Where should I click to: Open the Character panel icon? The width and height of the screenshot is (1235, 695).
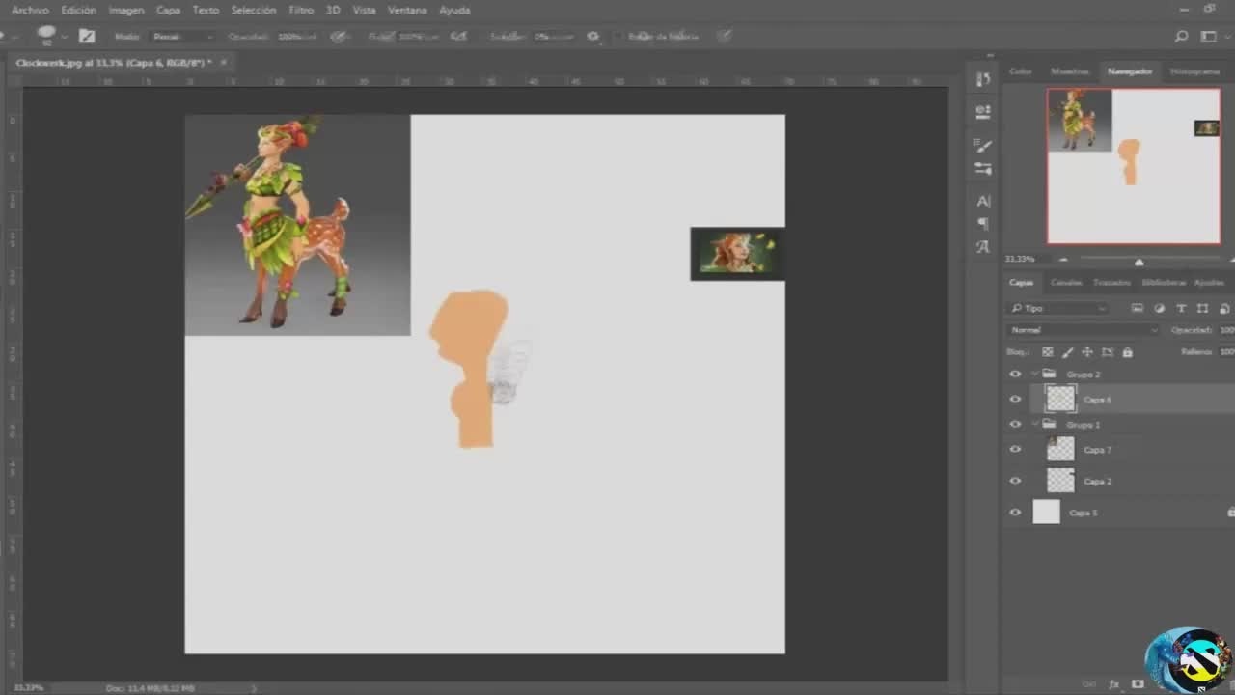pyautogui.click(x=983, y=201)
